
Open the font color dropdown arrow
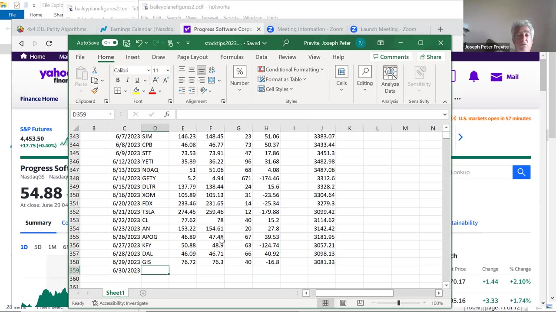coord(160,91)
